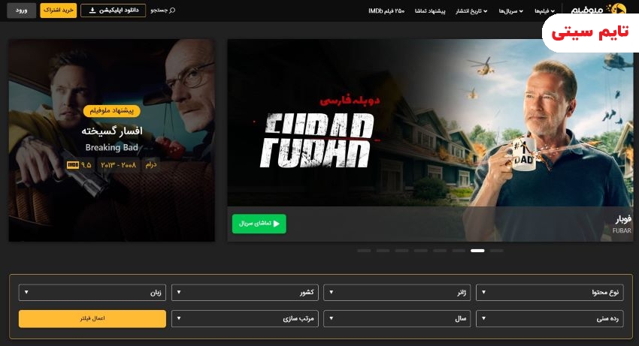Open the پیشنهاد تماشا menu item

[430, 11]
